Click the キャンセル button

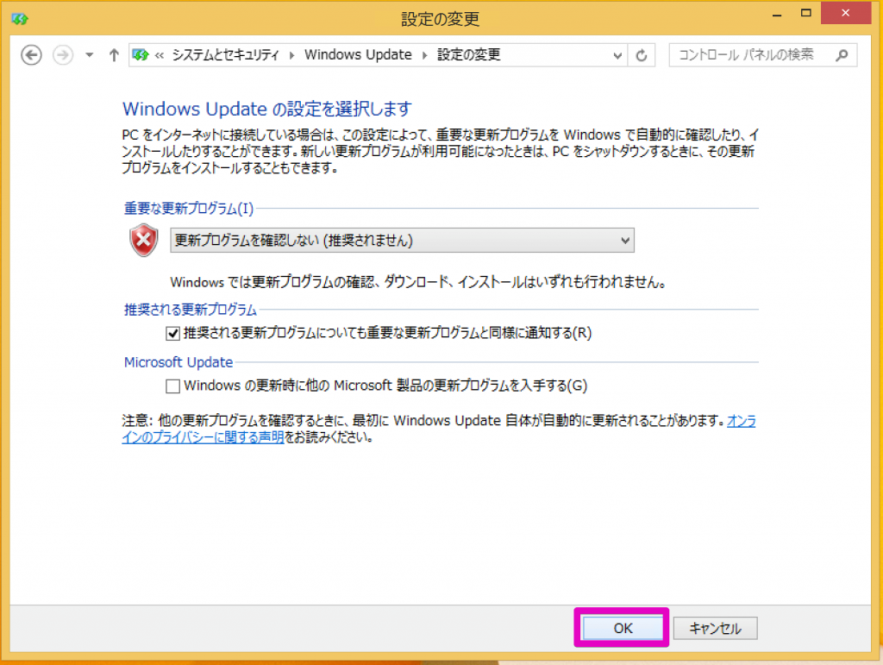[715, 628]
